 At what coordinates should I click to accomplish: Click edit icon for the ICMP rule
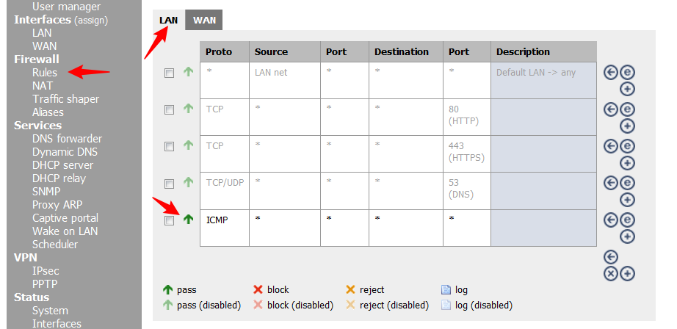pos(628,219)
